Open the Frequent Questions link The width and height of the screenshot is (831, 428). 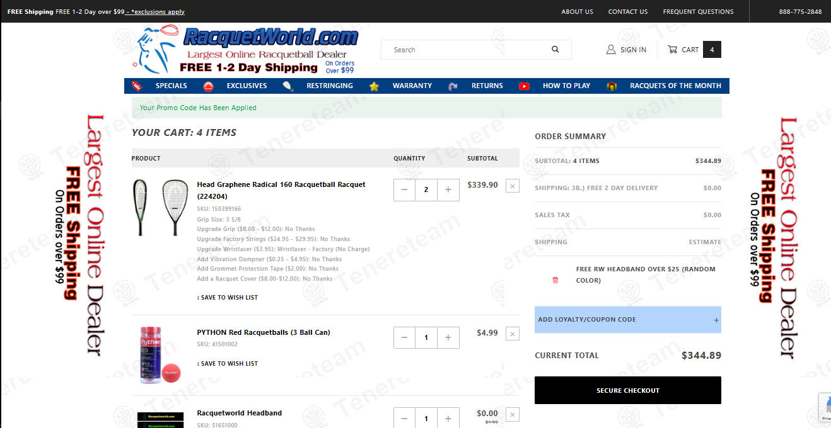tap(698, 11)
